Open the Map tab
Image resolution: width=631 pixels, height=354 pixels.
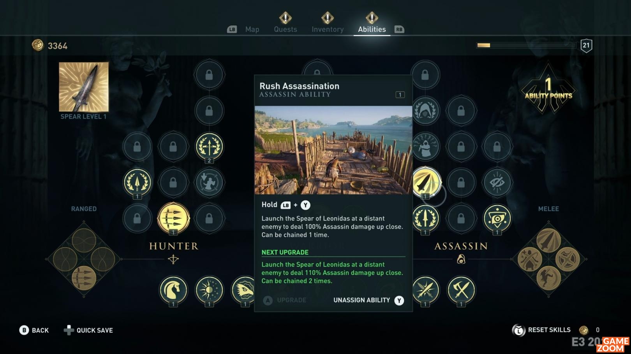[x=252, y=29]
